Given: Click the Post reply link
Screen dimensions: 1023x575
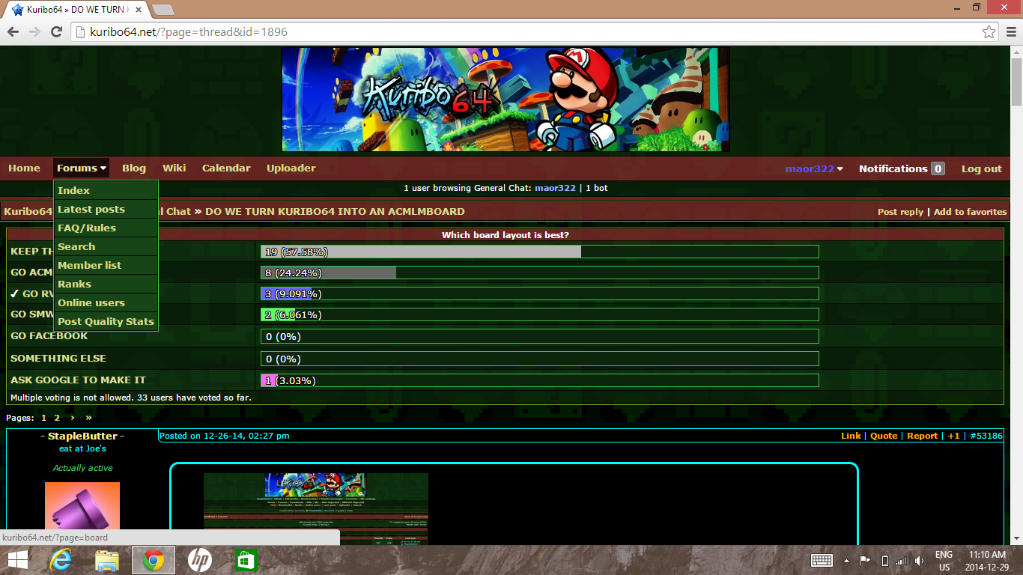Looking at the screenshot, I should click(x=900, y=212).
